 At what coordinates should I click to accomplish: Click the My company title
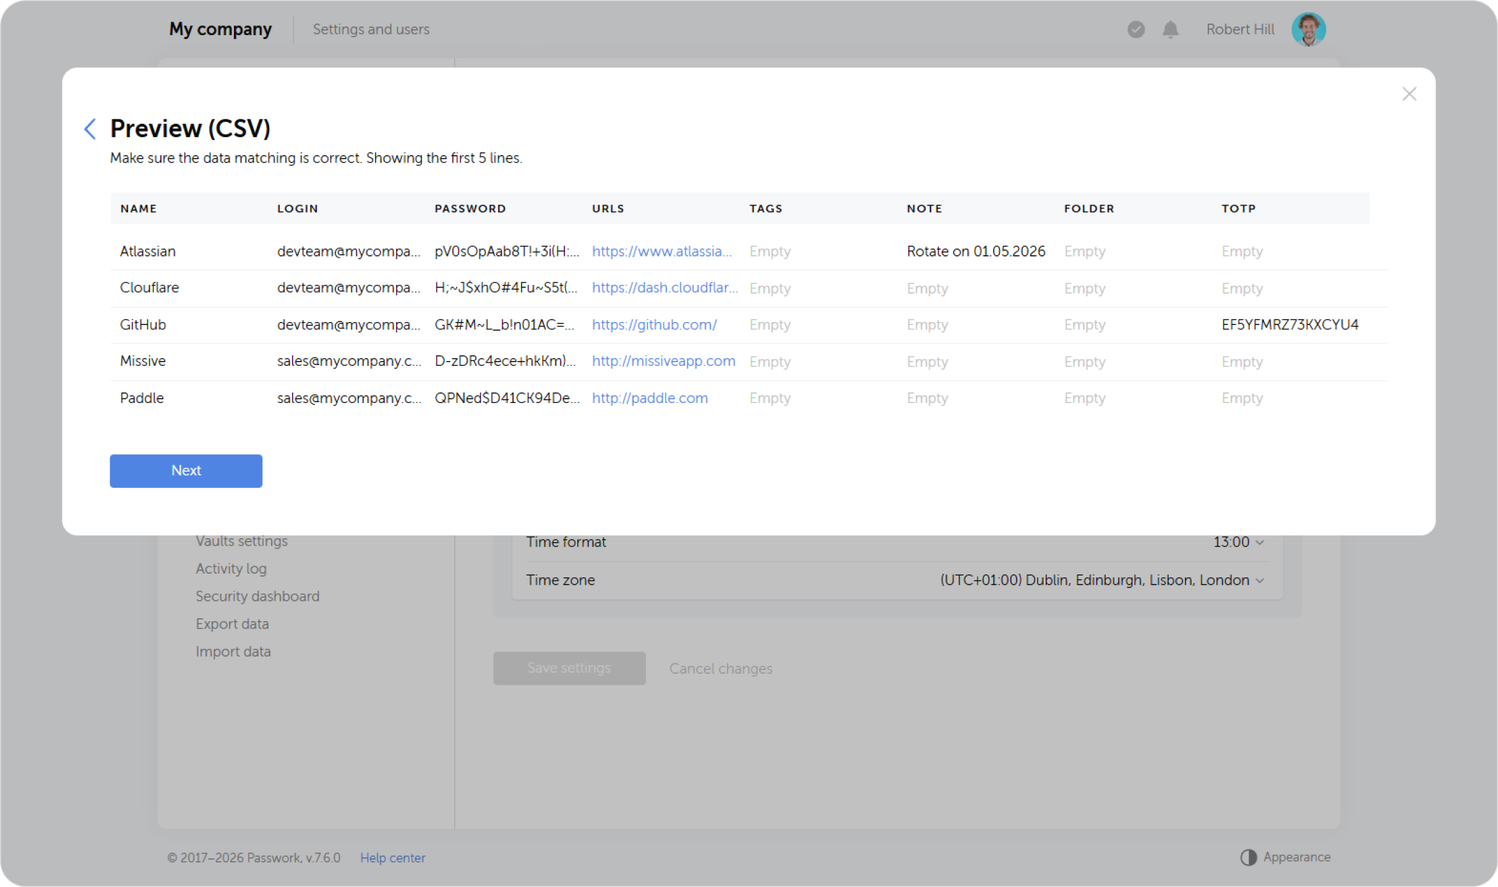coord(220,29)
